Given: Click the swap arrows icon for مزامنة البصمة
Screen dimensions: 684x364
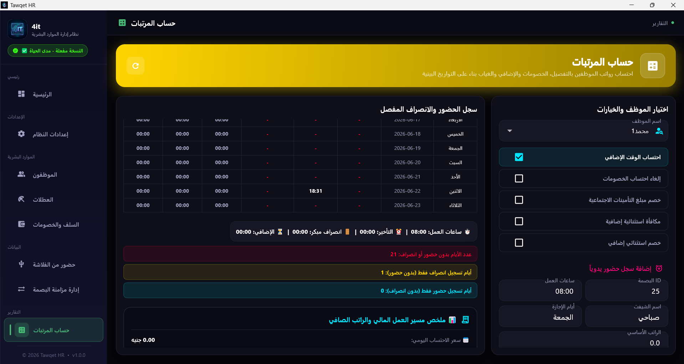Looking at the screenshot, I should coord(21,289).
